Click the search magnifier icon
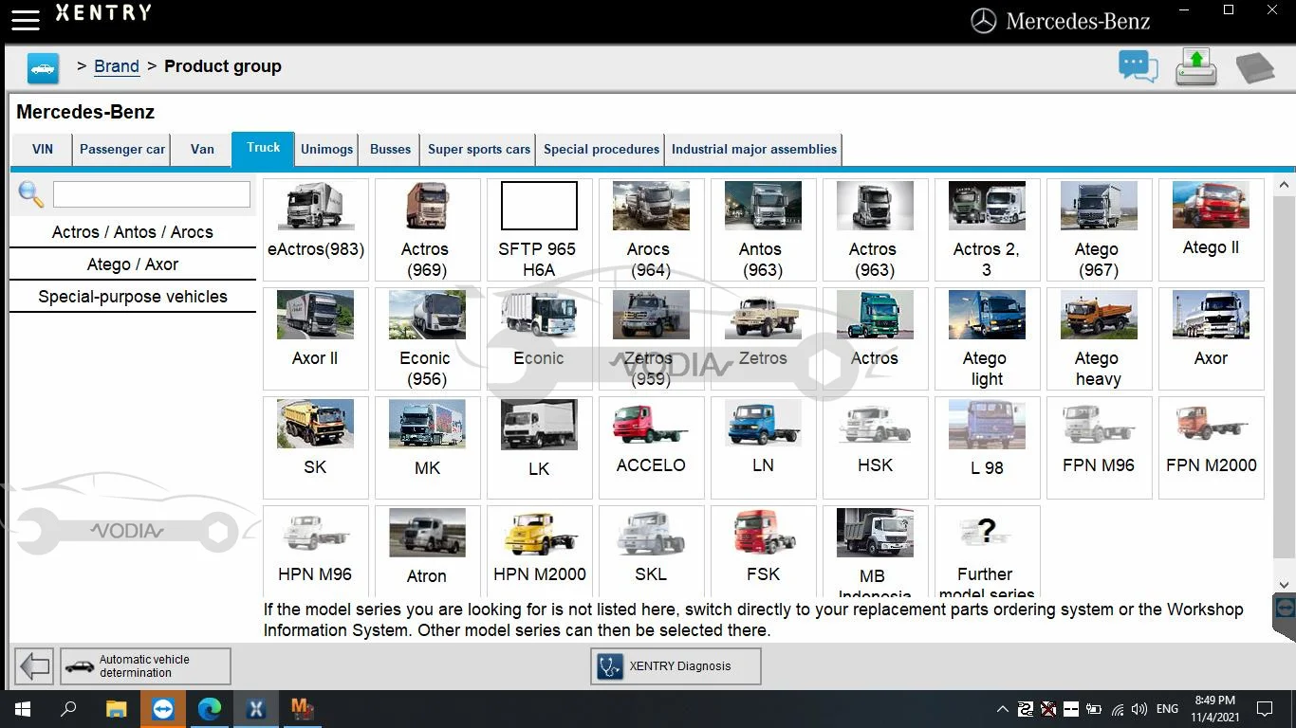Image resolution: width=1296 pixels, height=728 pixels. (31, 194)
